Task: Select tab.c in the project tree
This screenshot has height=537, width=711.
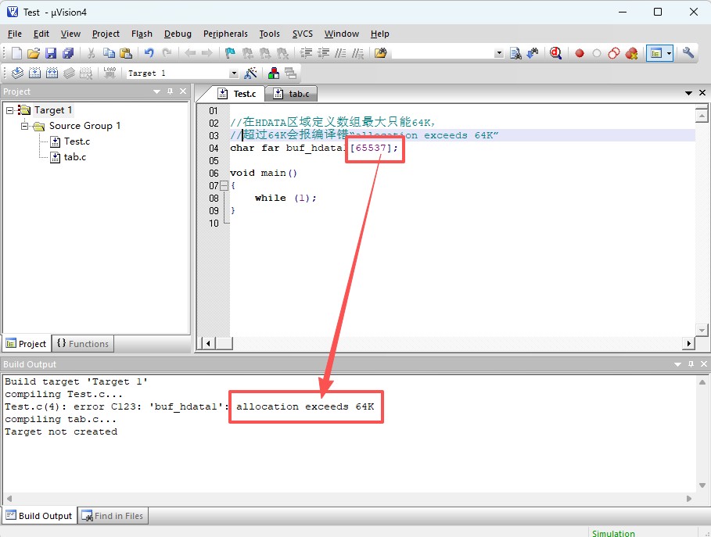Action: [75, 157]
